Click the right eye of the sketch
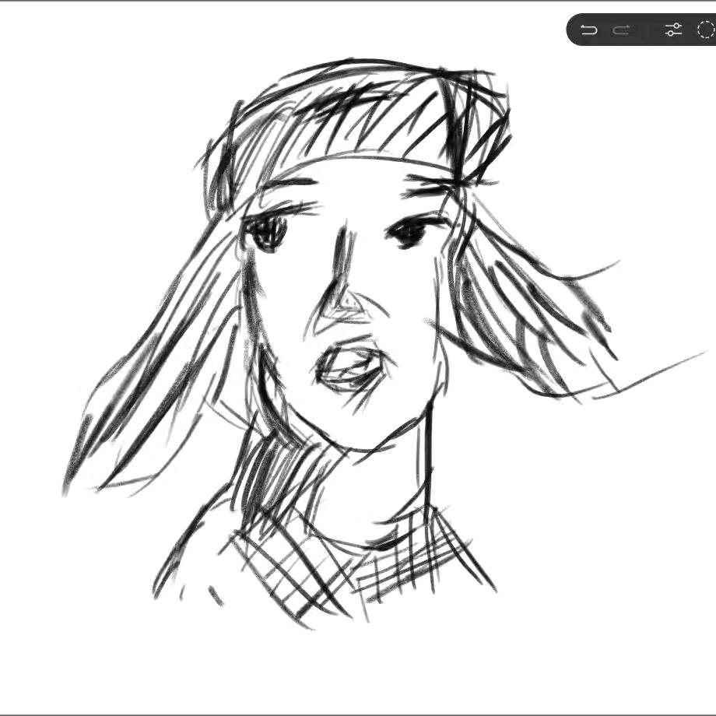Viewport: 716px width, 716px height. point(409,231)
